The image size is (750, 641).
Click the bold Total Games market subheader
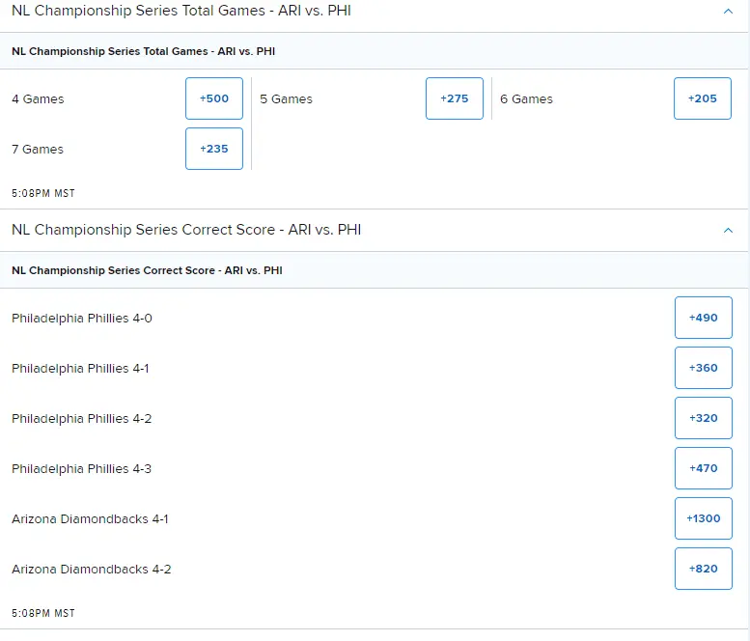point(143,51)
